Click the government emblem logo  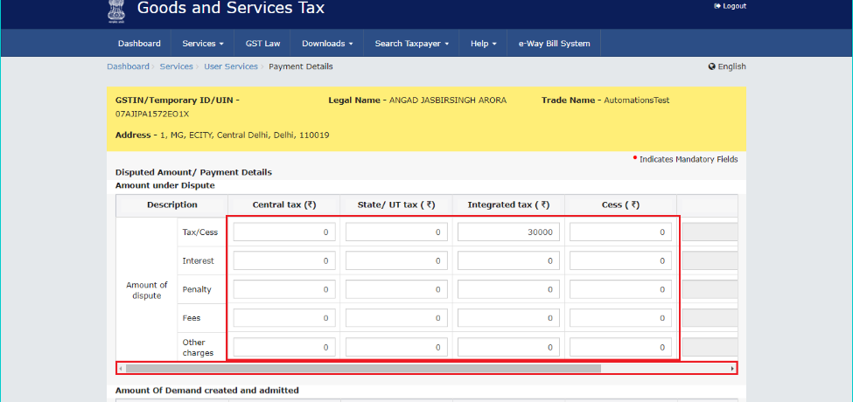115,12
